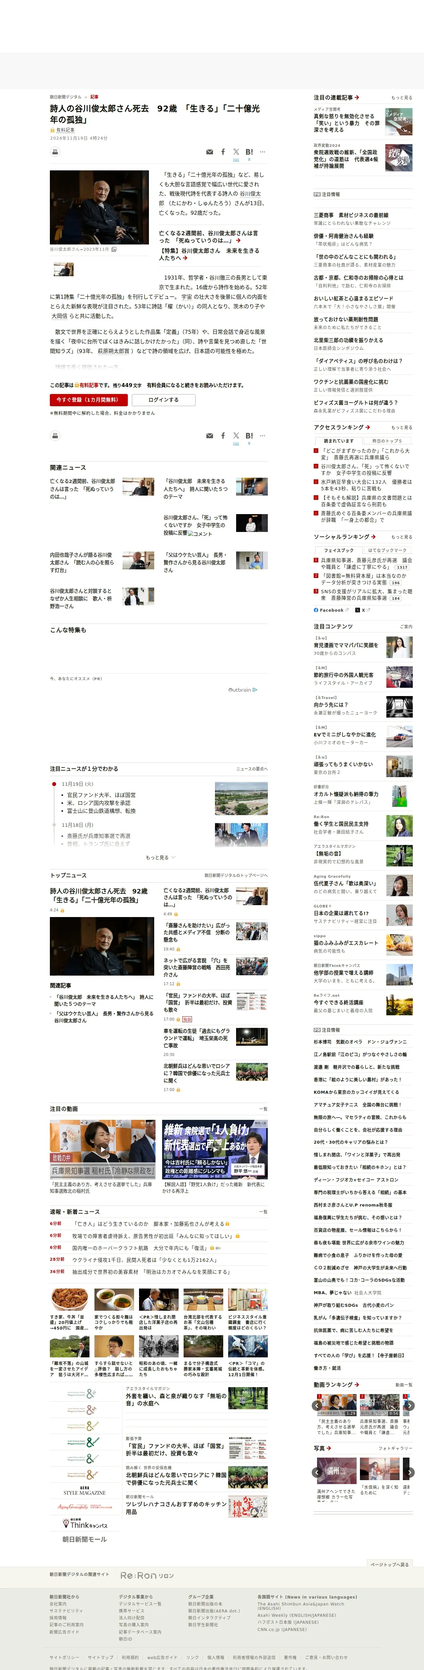Open 朝日新聞モール link in left sidebar
The height and width of the screenshot is (1670, 424).
click(x=84, y=1539)
